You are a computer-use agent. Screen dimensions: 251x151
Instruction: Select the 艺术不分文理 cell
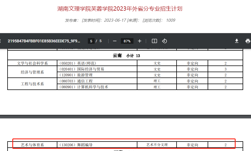(157, 145)
